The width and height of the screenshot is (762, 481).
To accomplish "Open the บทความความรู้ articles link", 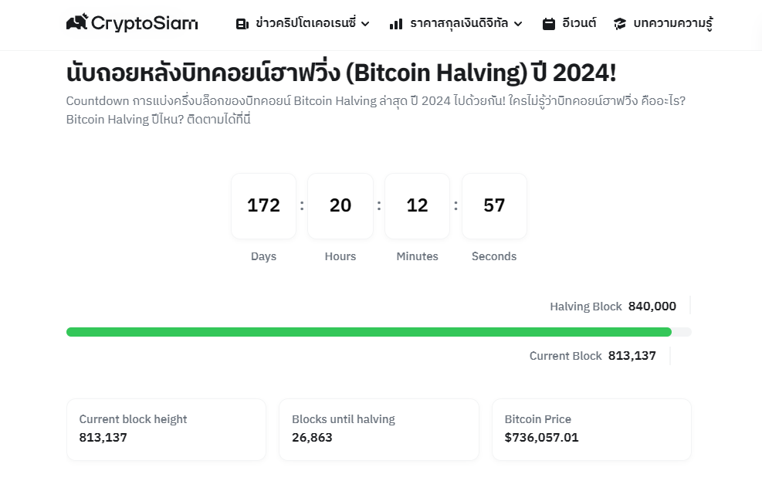I will 673,23.
